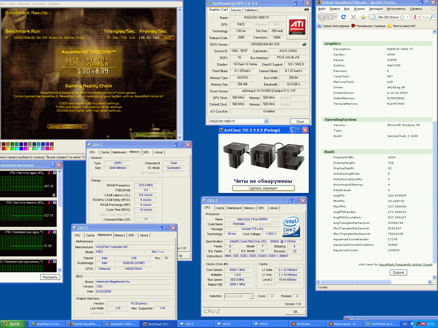
Task: Click OK in CPU-Z Processor window
Action: click(295, 312)
